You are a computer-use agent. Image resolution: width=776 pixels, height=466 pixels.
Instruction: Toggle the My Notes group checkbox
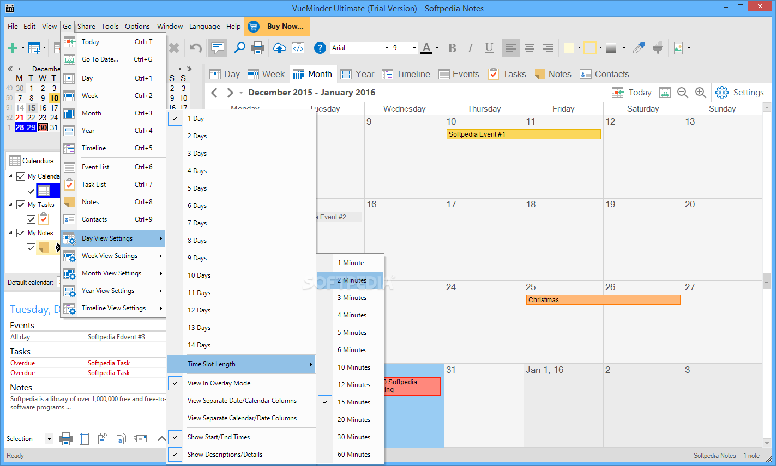[21, 233]
